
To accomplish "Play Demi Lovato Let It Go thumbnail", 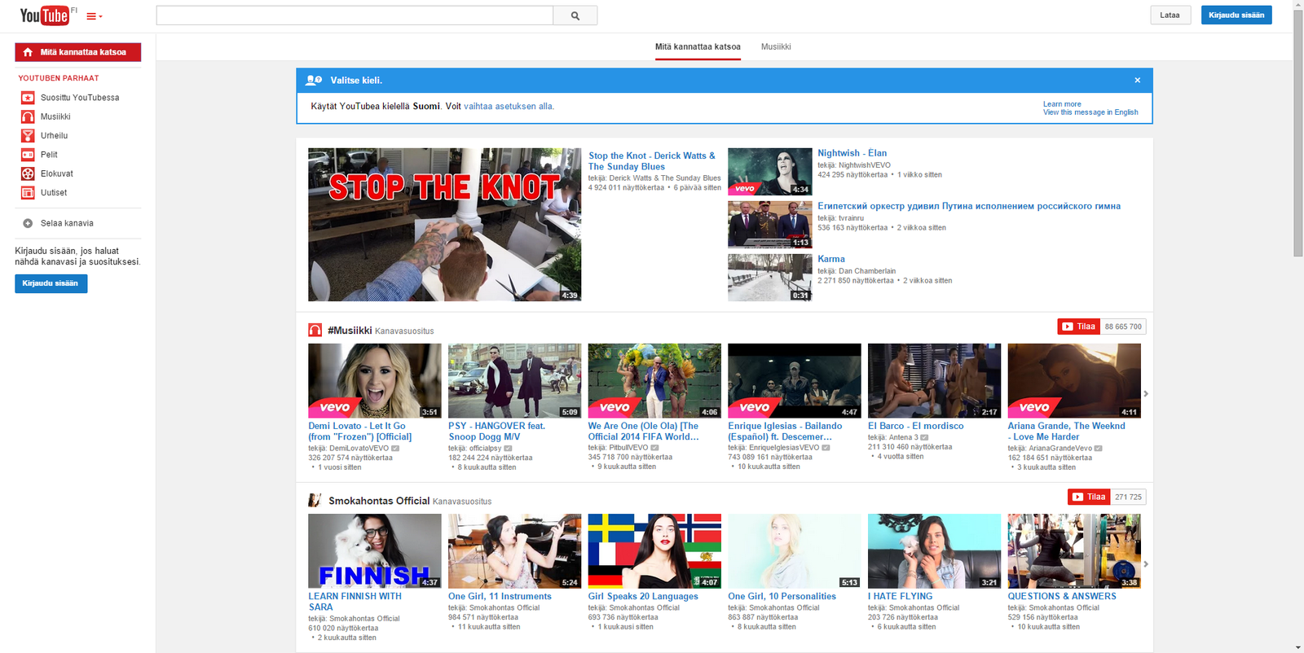I will (375, 381).
